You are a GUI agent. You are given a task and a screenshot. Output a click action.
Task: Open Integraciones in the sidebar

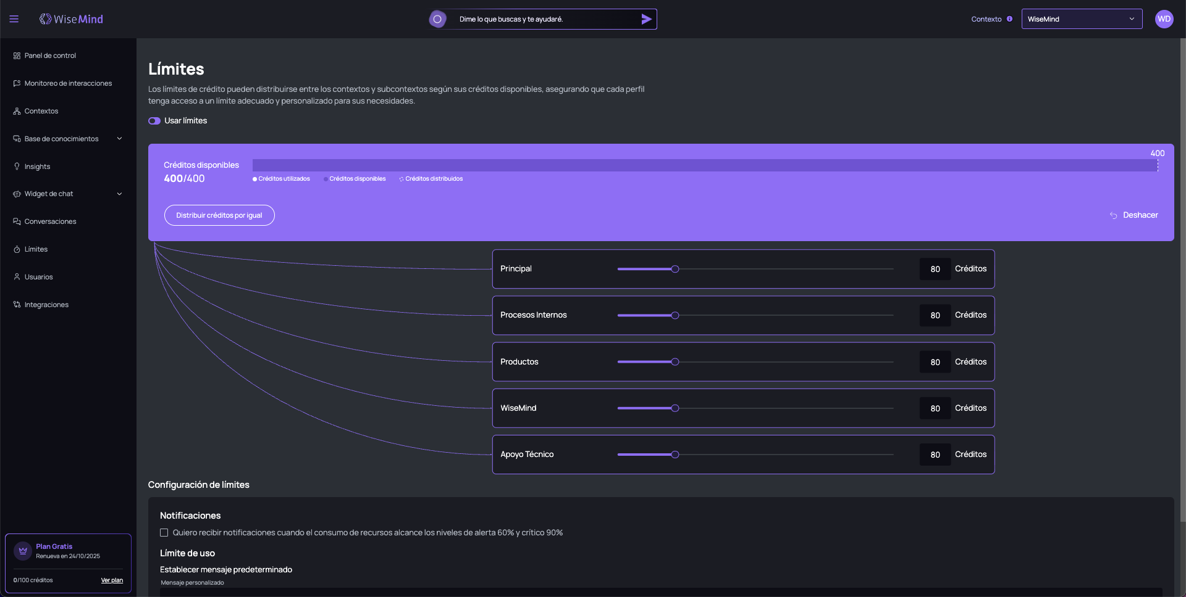(x=46, y=305)
